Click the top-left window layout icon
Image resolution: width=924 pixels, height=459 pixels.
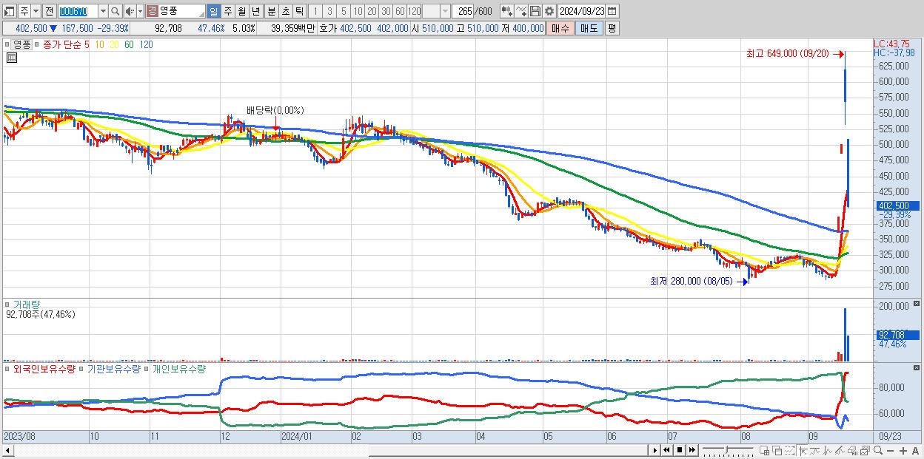[x=8, y=11]
